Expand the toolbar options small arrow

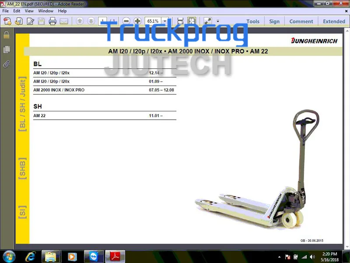[218, 21]
